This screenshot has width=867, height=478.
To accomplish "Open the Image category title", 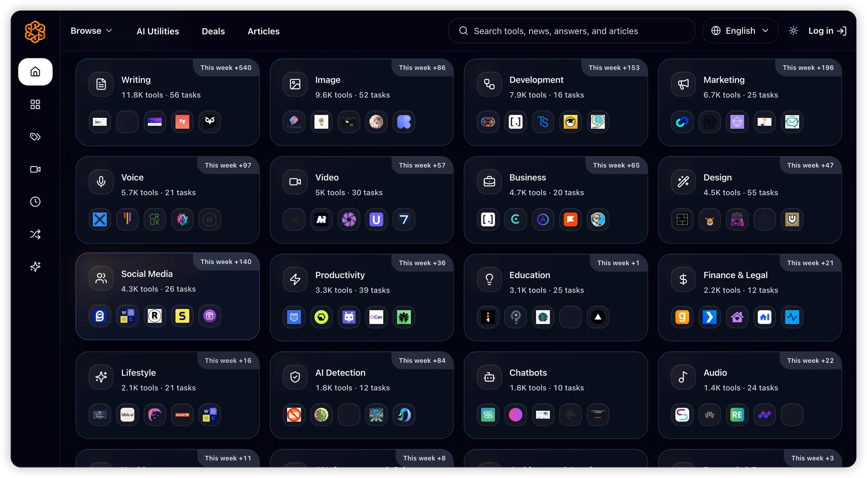I will coord(328,80).
